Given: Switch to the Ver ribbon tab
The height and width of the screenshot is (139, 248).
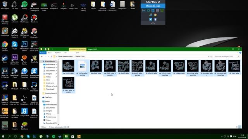Looking at the screenshot, I should [65, 53].
